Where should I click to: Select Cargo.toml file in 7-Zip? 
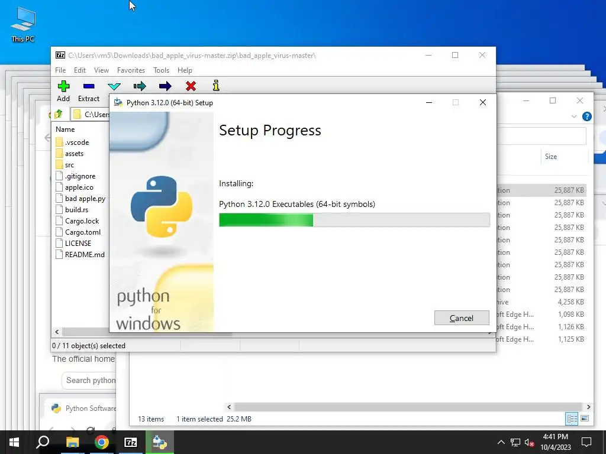[78, 232]
